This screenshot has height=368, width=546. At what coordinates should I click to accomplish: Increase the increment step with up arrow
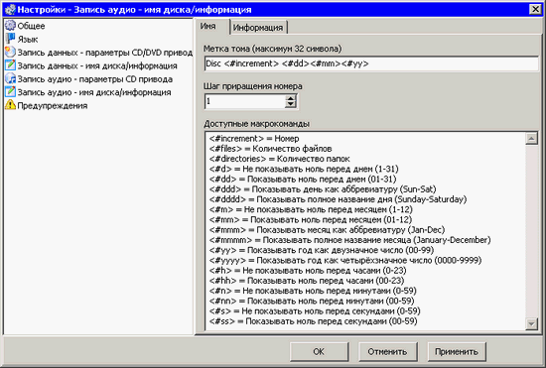pyautogui.click(x=291, y=98)
